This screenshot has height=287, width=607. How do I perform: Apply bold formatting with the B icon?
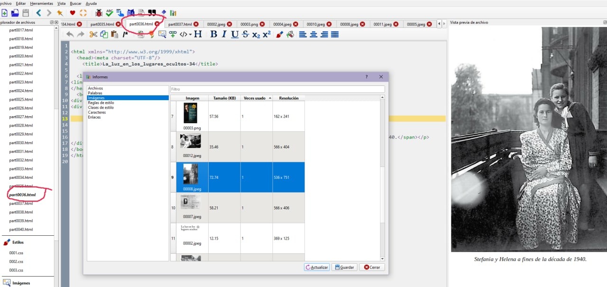(213, 34)
